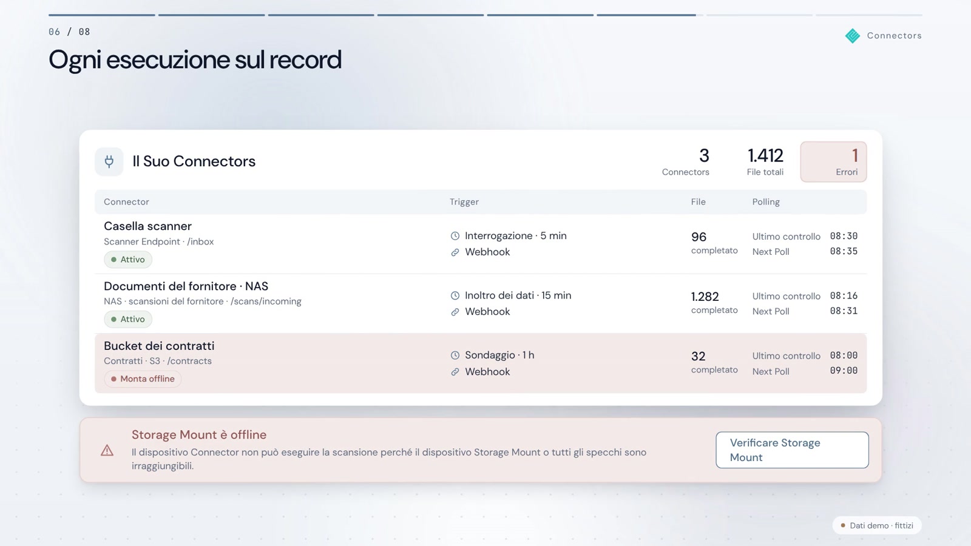971x546 pixels.
Task: Click the Next Poll time 08:35
Action: coord(844,251)
